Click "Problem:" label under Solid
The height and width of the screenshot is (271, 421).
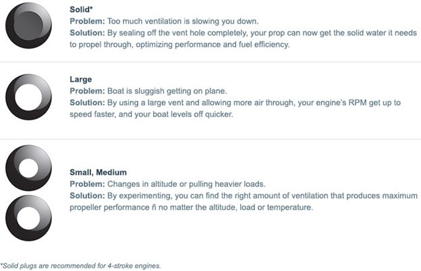(88, 22)
